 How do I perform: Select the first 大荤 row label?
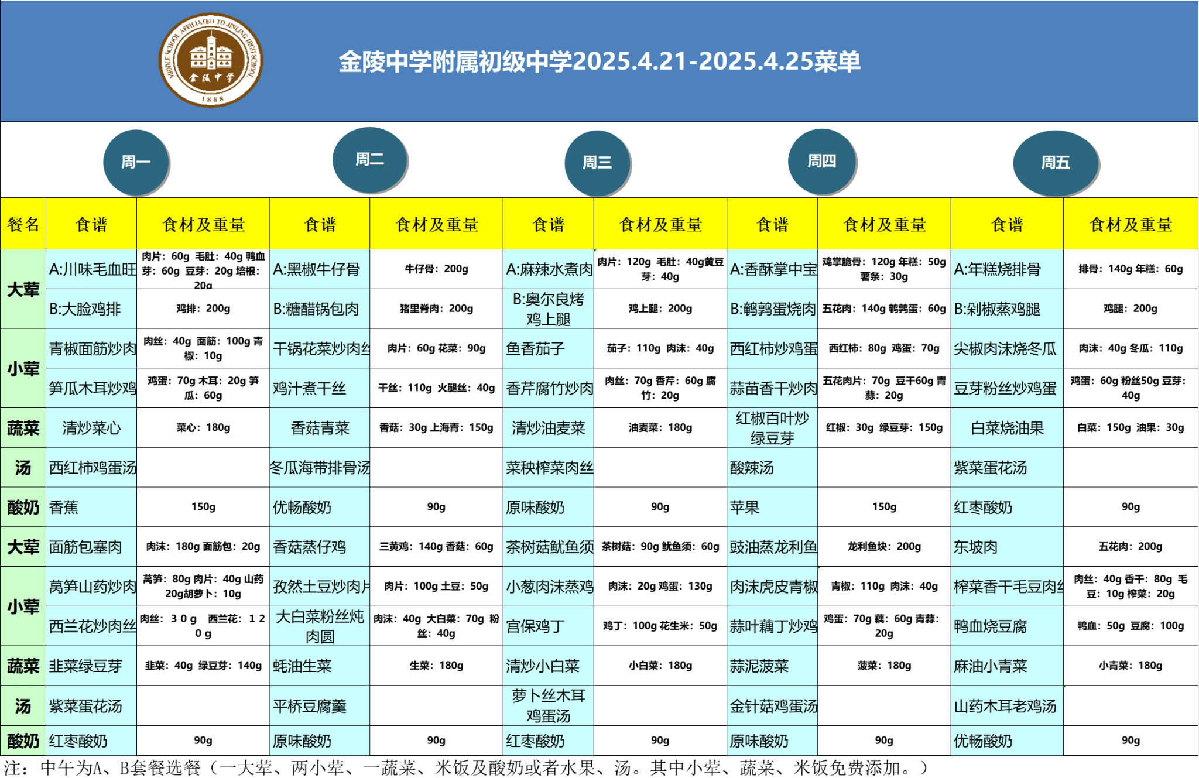point(23,289)
